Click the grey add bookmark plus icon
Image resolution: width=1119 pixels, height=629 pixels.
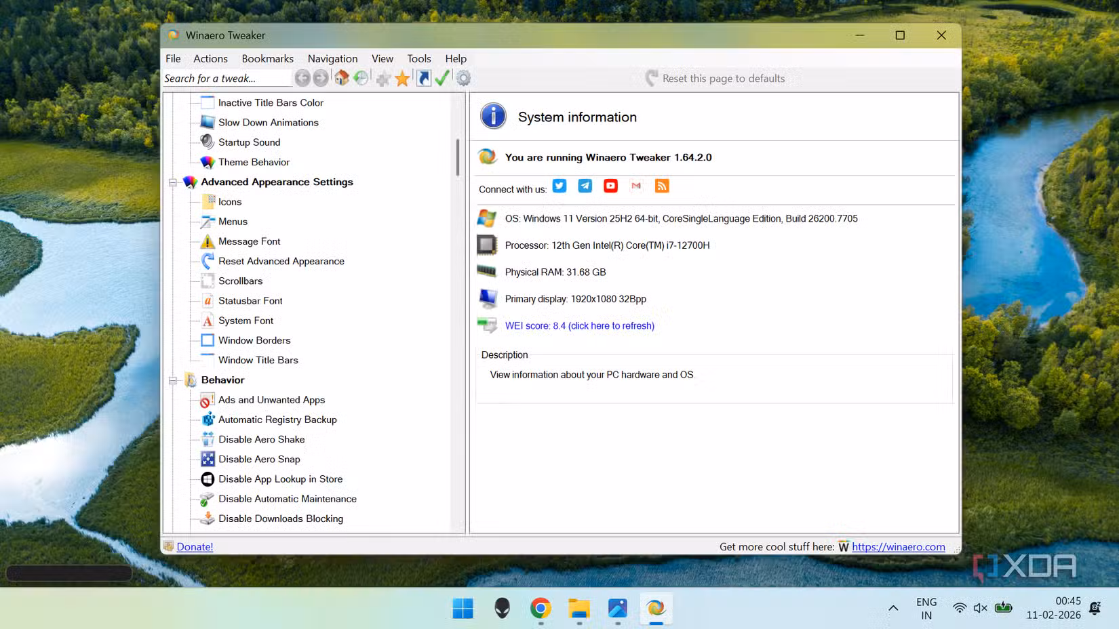pyautogui.click(x=383, y=79)
